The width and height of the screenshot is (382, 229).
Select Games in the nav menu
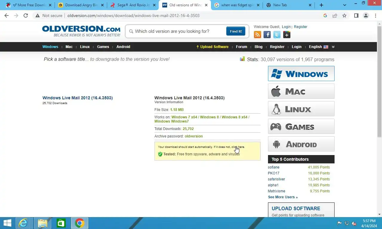tap(103, 47)
